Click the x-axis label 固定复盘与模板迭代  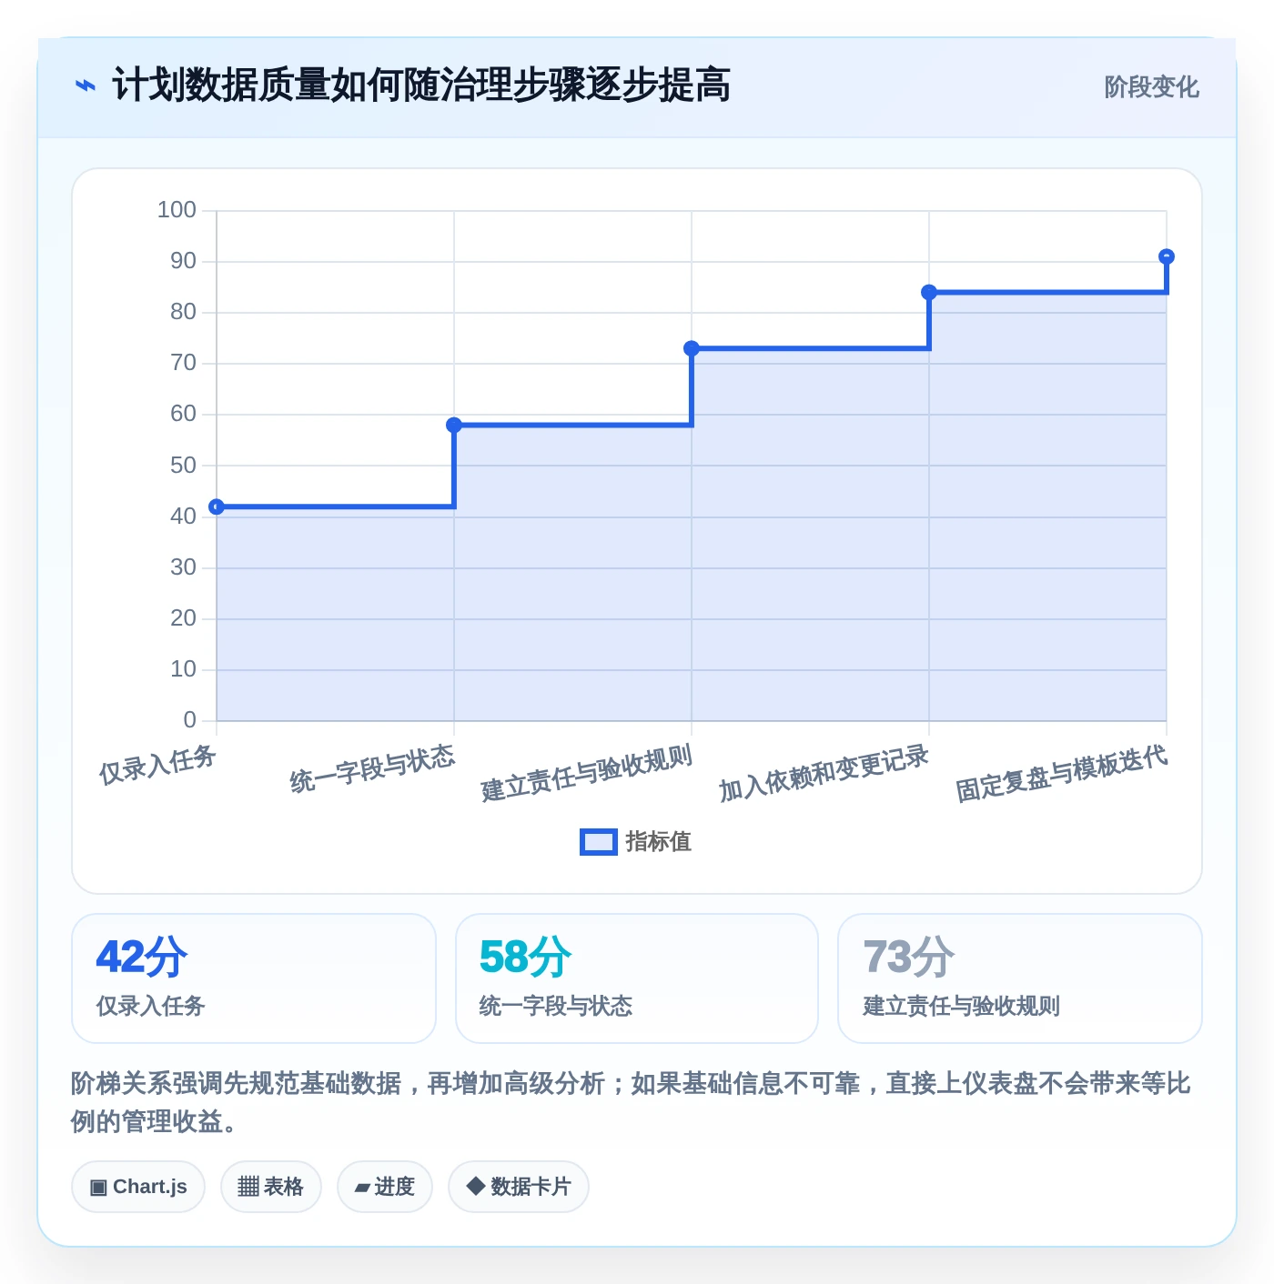pos(1062,774)
